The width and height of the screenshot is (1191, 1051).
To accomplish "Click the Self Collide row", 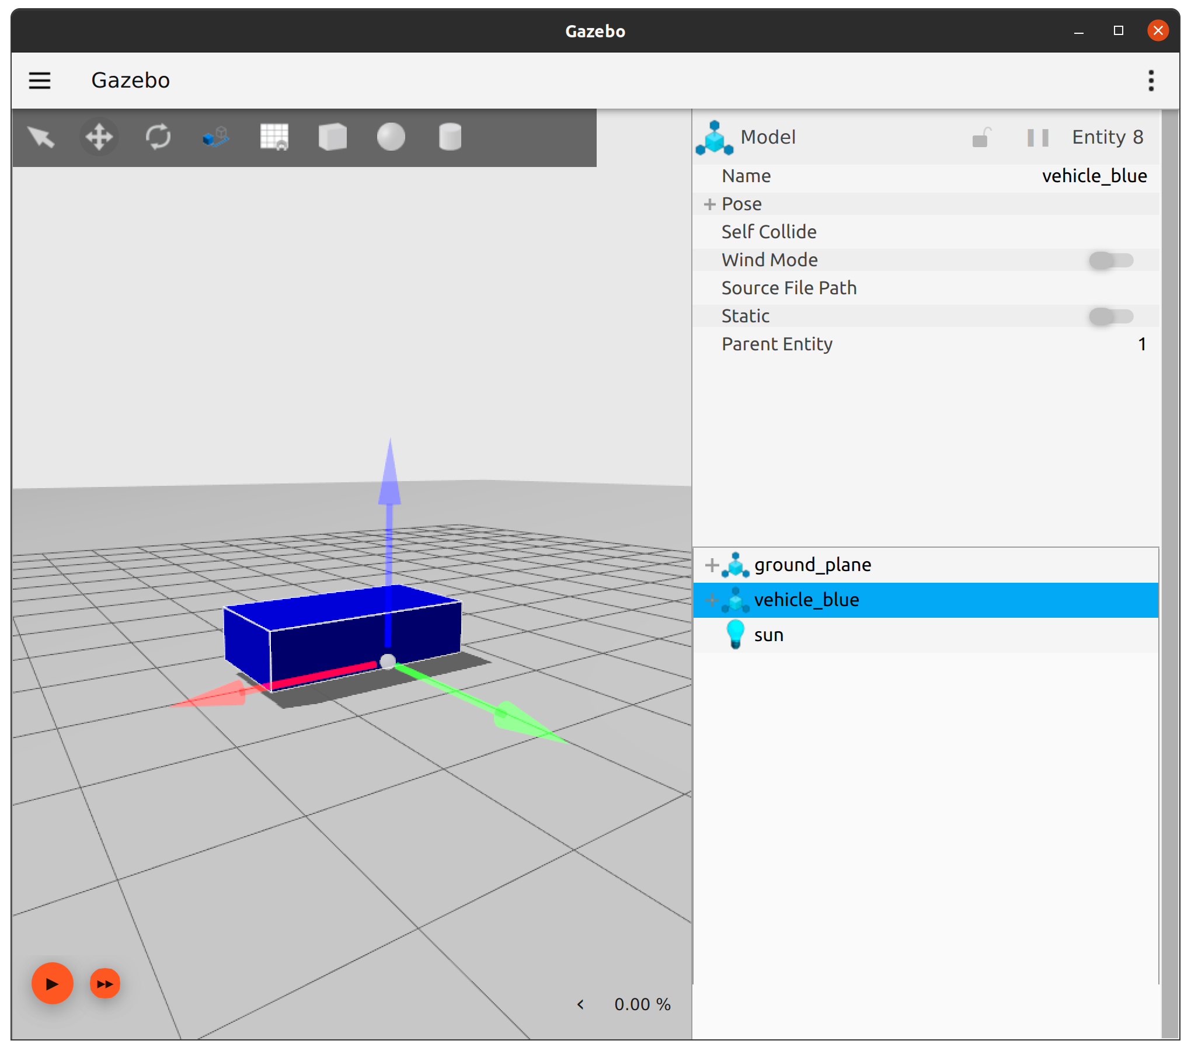I will point(925,232).
